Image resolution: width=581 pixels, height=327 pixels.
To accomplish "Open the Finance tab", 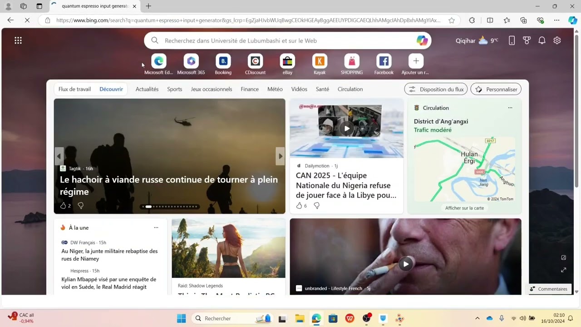I will click(x=250, y=89).
